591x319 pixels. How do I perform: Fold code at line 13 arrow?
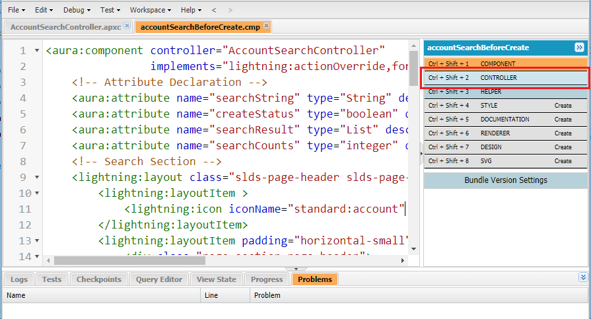pyautogui.click(x=37, y=240)
